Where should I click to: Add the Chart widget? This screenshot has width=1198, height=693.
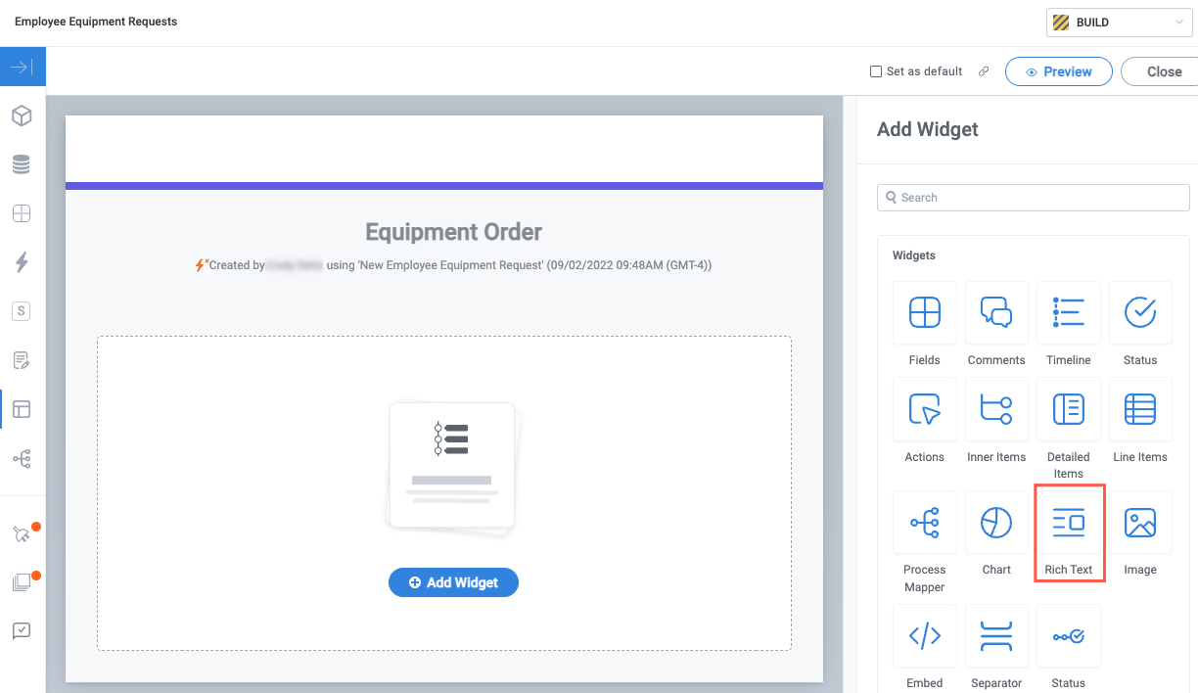(996, 524)
